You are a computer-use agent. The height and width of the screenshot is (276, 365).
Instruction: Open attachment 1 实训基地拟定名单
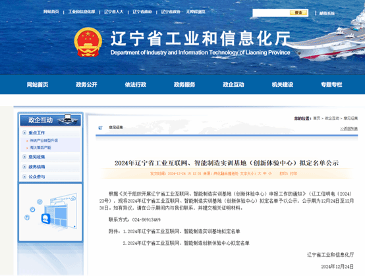coord(184,232)
